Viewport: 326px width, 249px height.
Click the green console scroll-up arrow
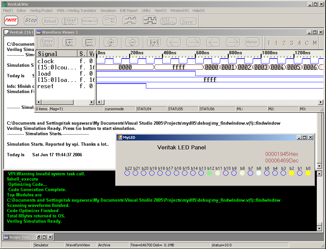coord(319,173)
